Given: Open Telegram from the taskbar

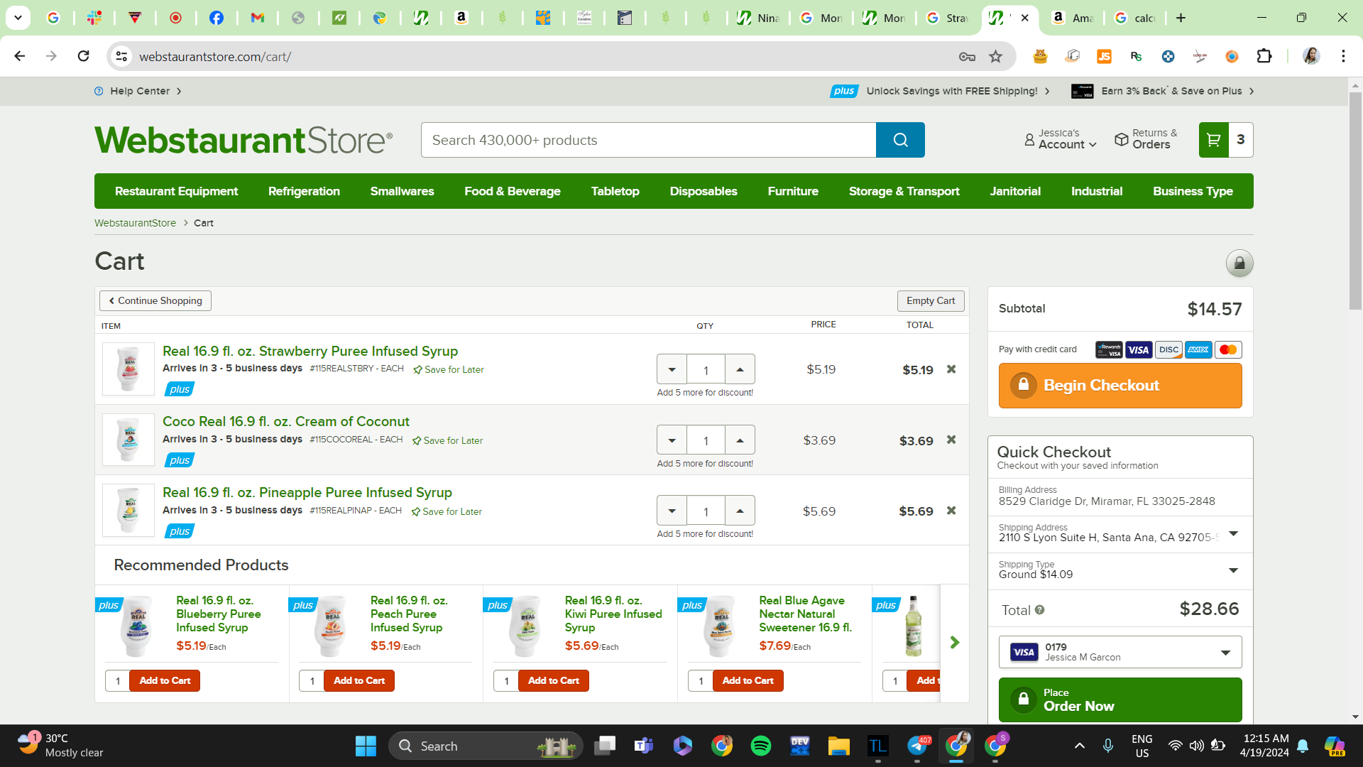Looking at the screenshot, I should pos(918,746).
